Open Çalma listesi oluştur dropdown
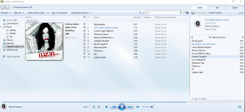The image size is (245, 112). 38,13
